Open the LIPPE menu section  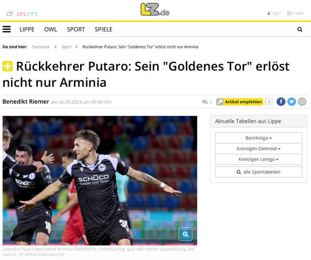click(x=27, y=29)
